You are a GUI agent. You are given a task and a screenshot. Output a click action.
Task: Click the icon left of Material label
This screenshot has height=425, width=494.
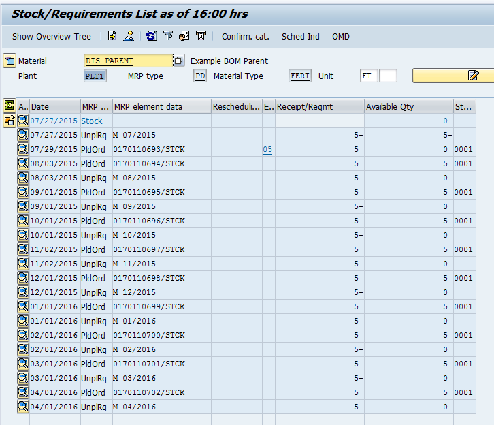pos(9,61)
